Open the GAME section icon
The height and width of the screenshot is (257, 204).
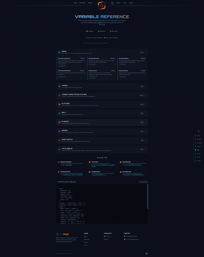60,52
